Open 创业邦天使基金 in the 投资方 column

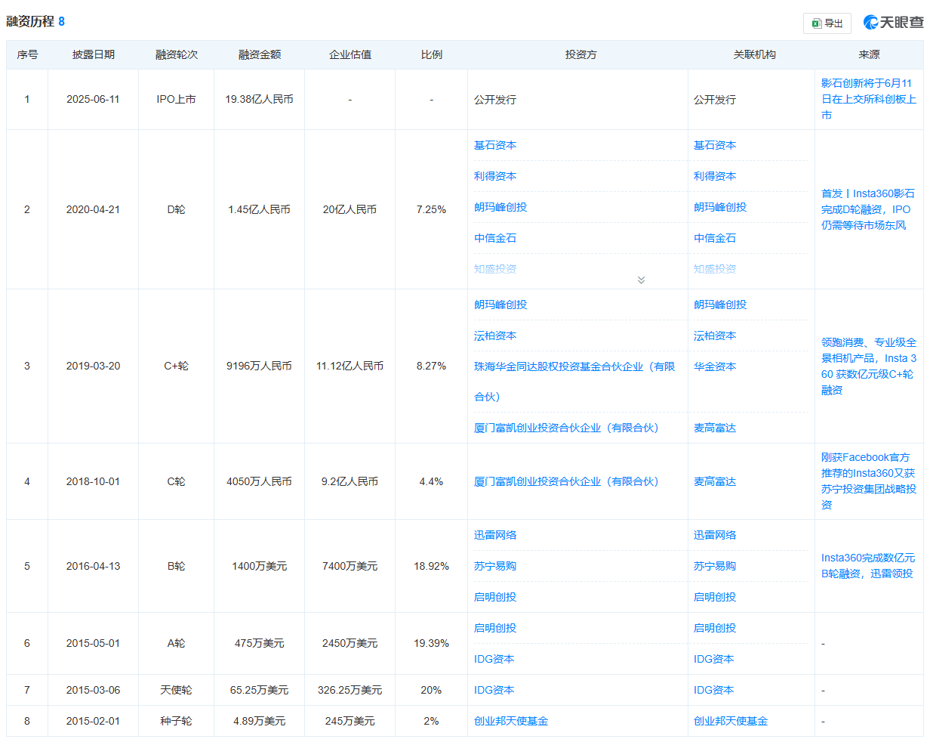point(511,721)
